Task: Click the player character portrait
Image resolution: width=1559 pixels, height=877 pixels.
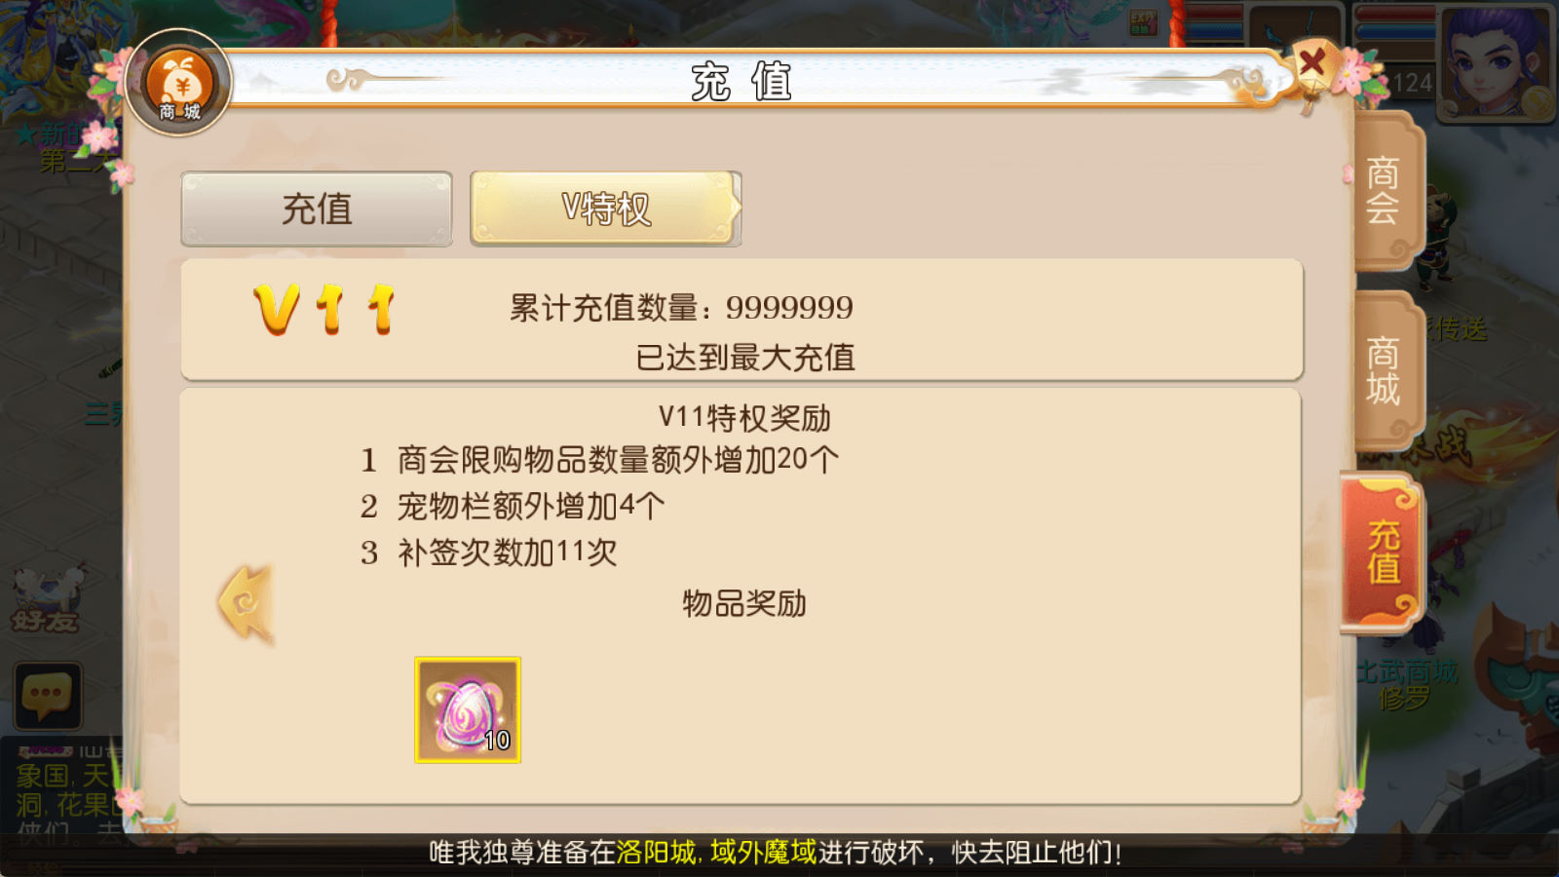Action: coord(1497,60)
